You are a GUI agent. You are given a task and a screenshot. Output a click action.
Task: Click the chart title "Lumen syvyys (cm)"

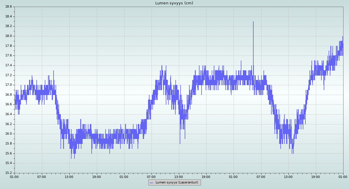click(x=174, y=3)
